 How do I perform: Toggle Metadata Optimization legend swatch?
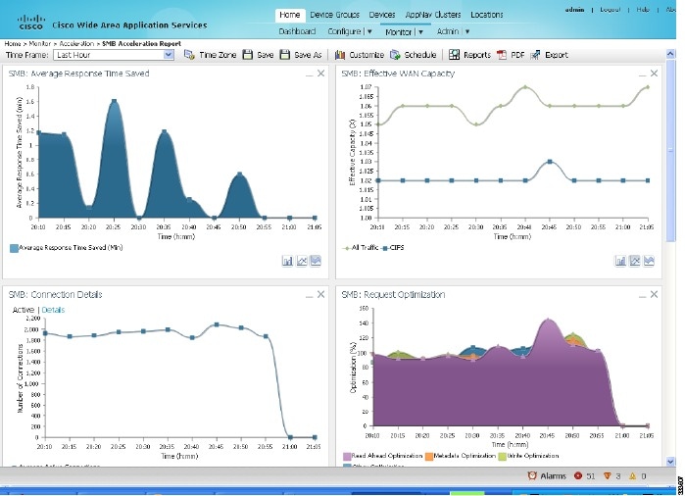pyautogui.click(x=429, y=456)
